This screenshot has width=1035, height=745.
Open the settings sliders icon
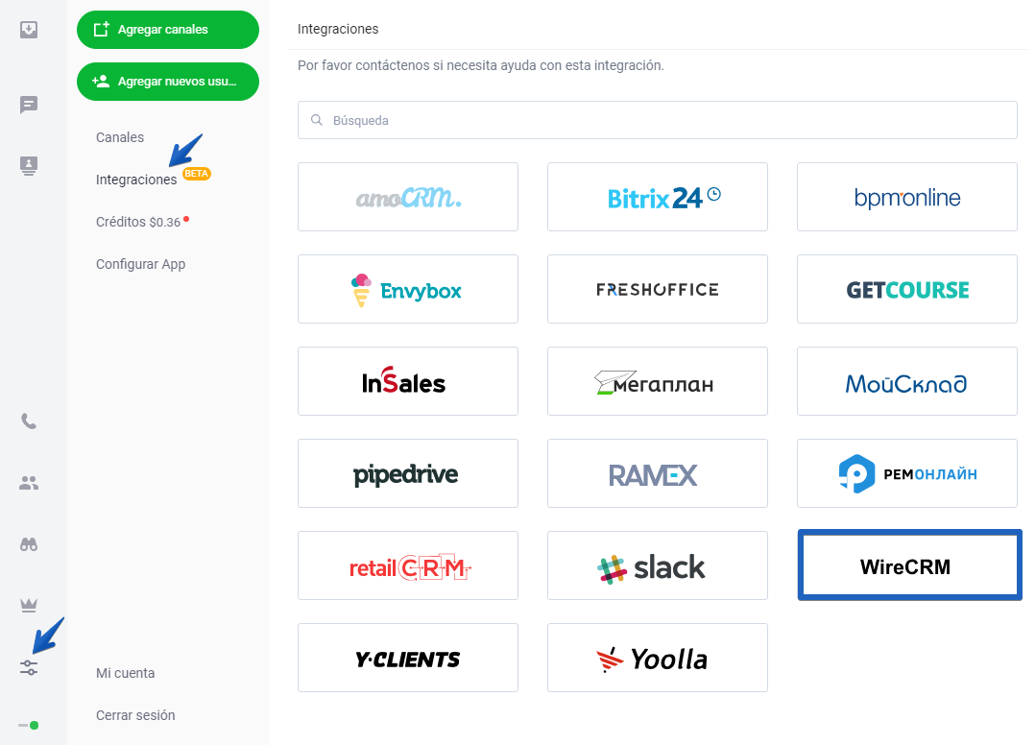pyautogui.click(x=29, y=668)
